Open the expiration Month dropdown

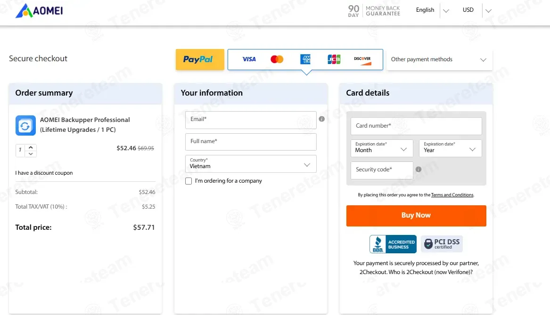pos(382,148)
